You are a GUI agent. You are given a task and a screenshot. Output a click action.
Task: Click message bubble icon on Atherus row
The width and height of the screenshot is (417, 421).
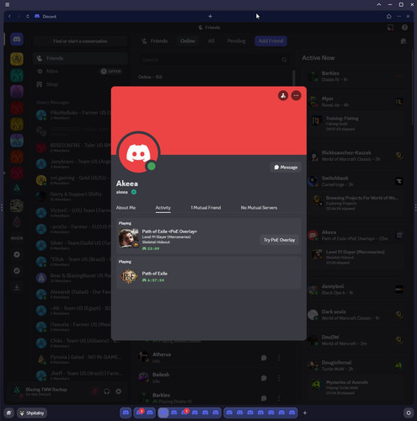[264, 358]
